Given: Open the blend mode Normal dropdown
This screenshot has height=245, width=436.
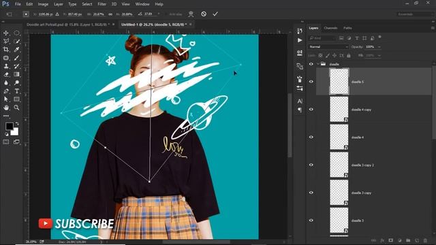Looking at the screenshot, I should [x=328, y=47].
